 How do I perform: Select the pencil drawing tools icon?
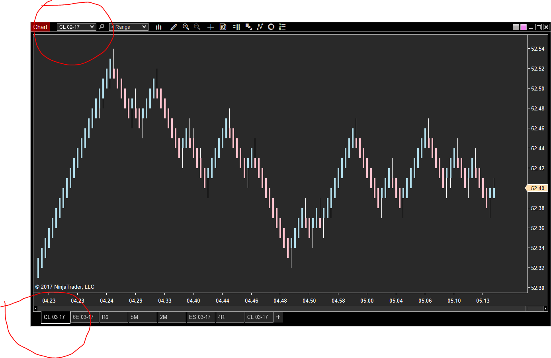click(x=173, y=27)
